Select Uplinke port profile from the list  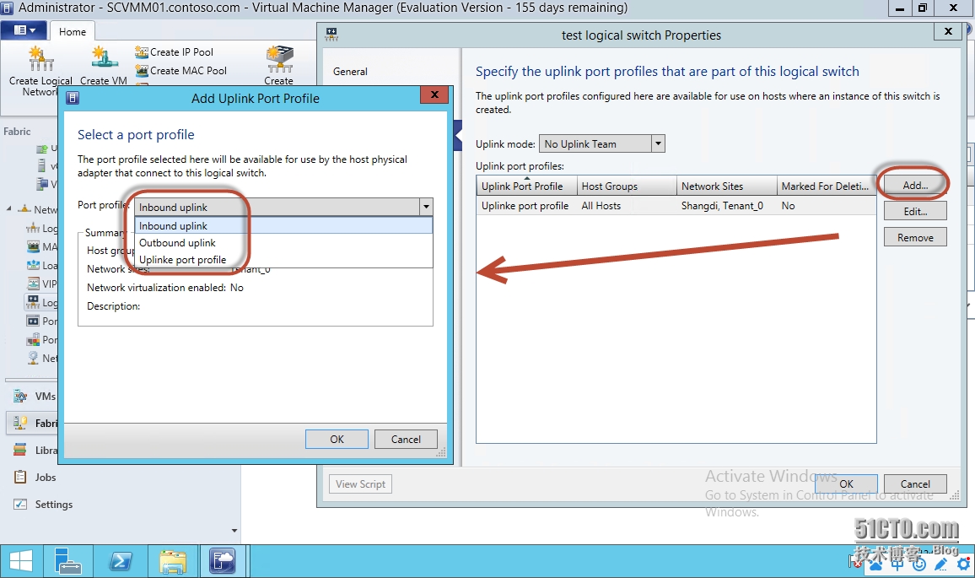point(283,259)
